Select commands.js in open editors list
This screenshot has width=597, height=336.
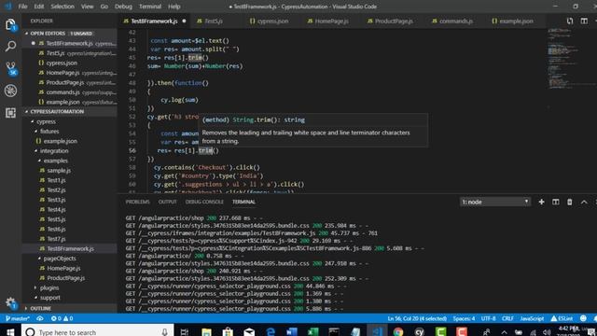(x=62, y=92)
